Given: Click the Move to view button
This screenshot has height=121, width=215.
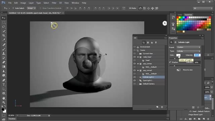Looking at the screenshot, I should (x=185, y=70).
